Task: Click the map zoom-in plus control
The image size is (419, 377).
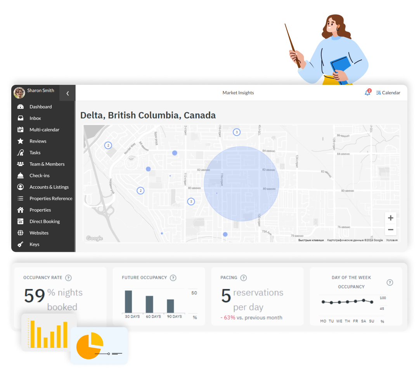Action: [390, 218]
